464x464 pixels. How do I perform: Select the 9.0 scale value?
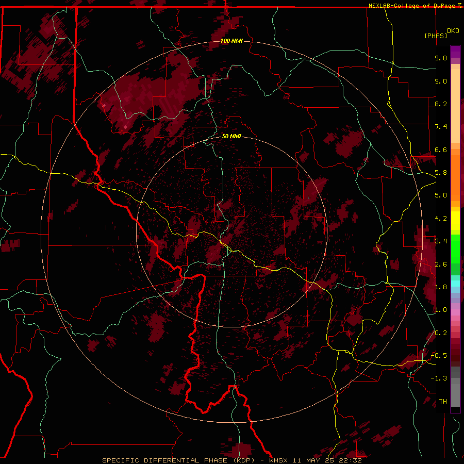tap(441, 81)
